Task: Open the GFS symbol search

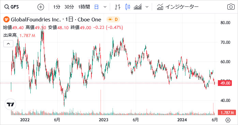Action: pyautogui.click(x=12, y=7)
